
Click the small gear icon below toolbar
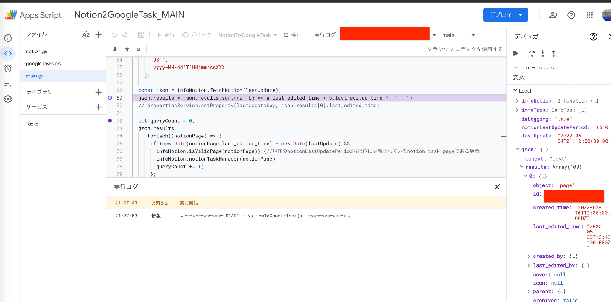click(139, 49)
